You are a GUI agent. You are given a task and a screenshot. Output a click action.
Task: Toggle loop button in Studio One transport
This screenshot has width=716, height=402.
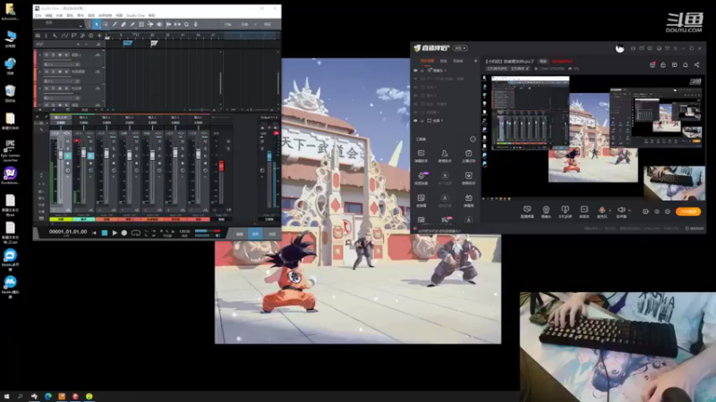pos(136,233)
